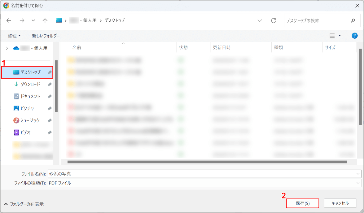
Task: Expand the OneDrive 個人用 tree node
Action: tap(7, 48)
